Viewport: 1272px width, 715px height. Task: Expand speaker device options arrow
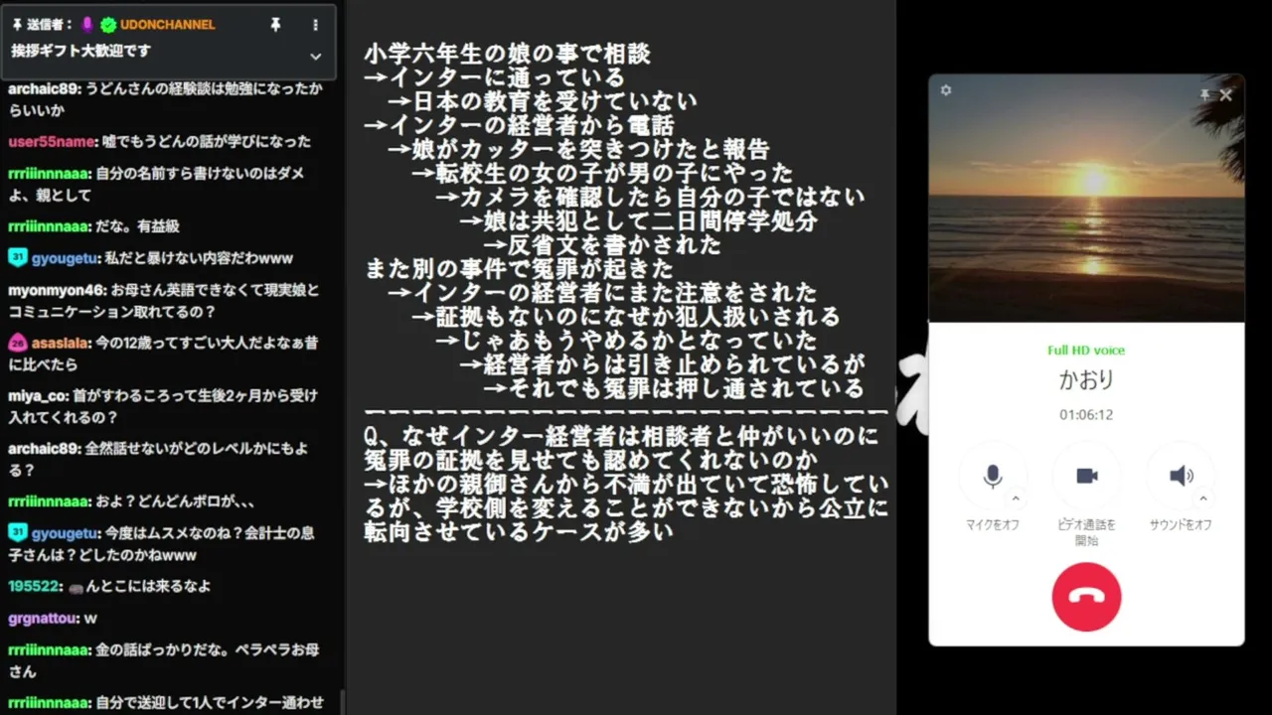point(1202,499)
